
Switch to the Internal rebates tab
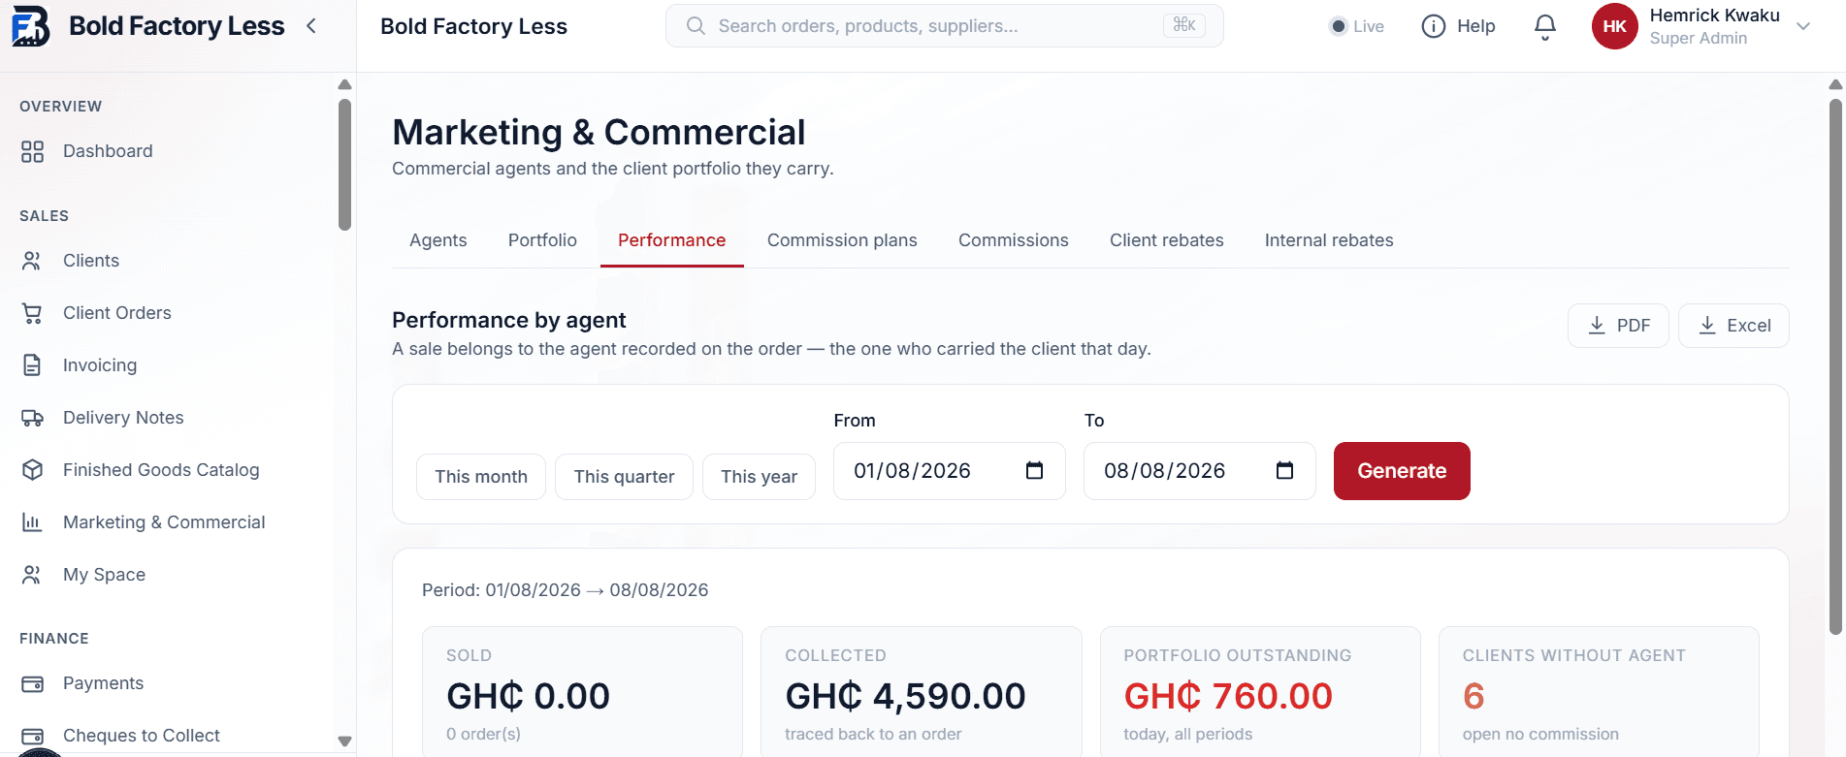point(1329,240)
